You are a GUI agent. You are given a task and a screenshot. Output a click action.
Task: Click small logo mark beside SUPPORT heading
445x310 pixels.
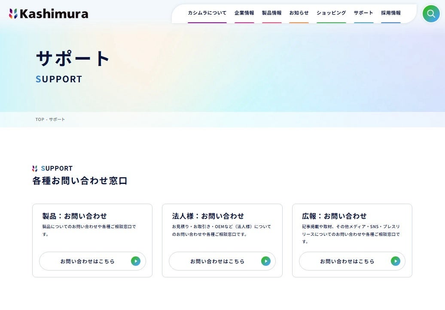[35, 169]
